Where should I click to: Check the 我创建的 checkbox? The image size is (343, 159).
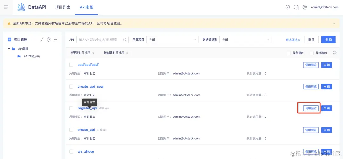tap(289, 53)
